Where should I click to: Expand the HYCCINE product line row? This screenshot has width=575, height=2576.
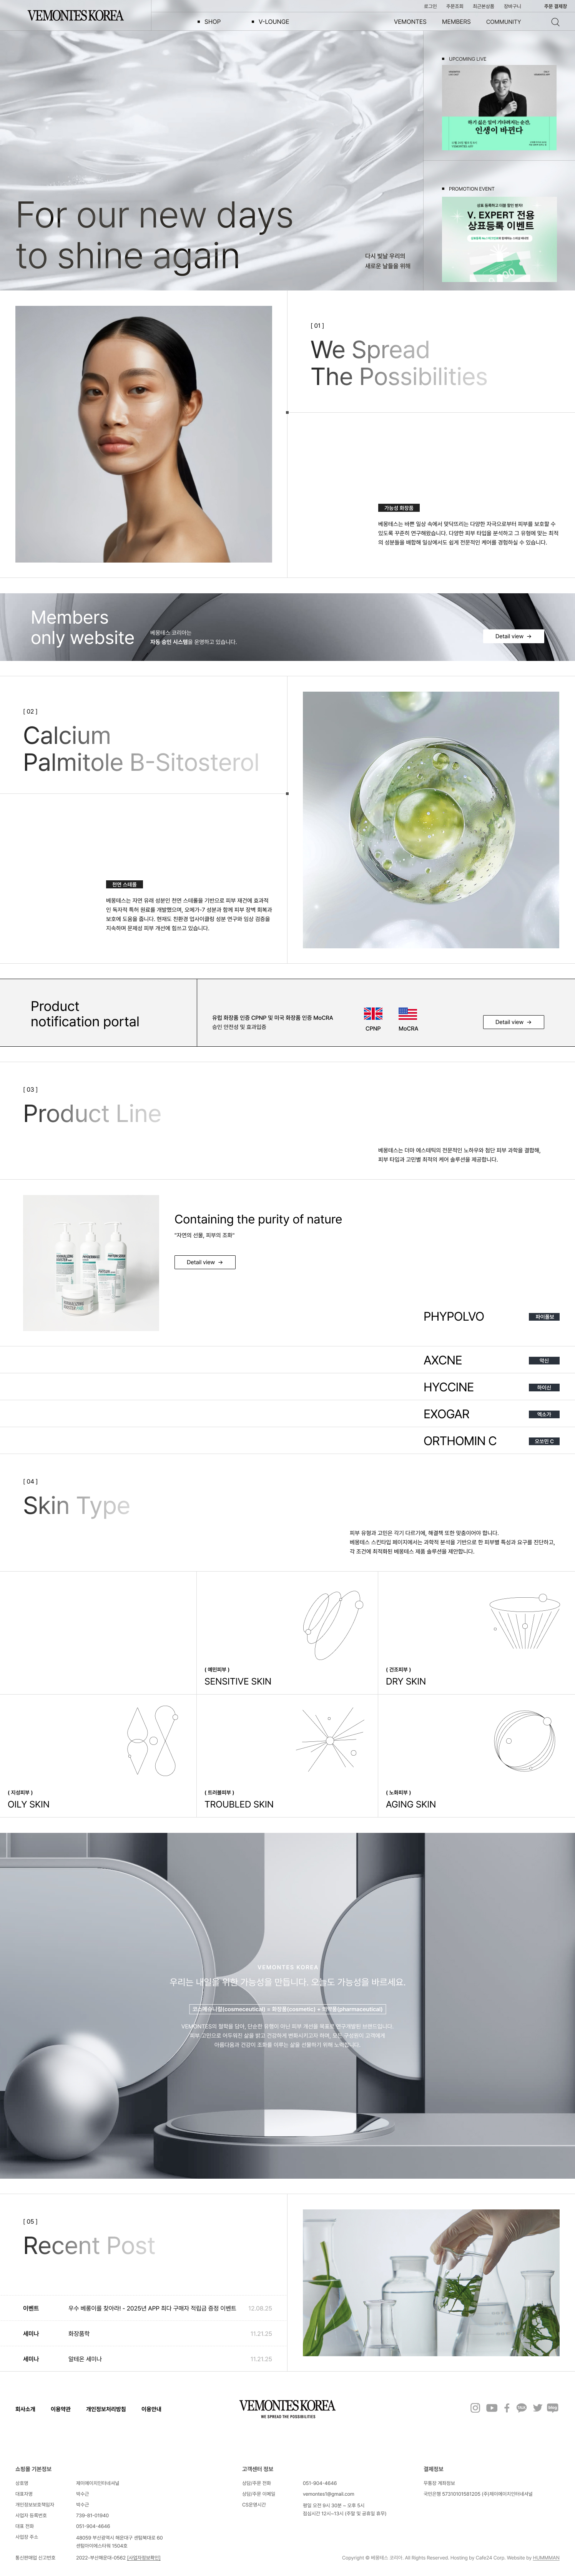pyautogui.click(x=448, y=1387)
